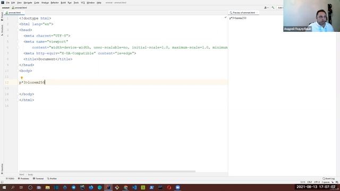Close the Preview of emmet.html tab
This screenshot has width=340, height=191.
click(x=257, y=13)
